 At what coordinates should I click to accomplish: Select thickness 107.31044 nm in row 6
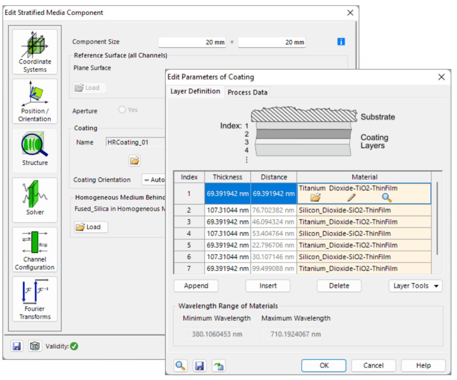[x=227, y=257]
